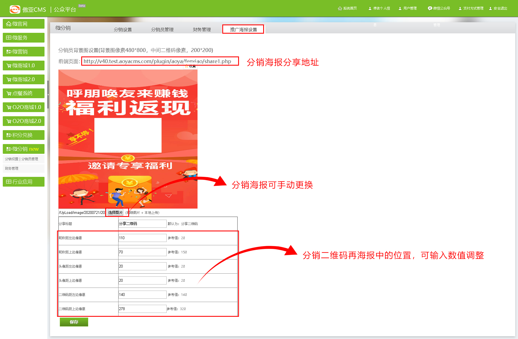
Task: Click 财务管理 sidebar submenu link
Action: click(x=12, y=169)
